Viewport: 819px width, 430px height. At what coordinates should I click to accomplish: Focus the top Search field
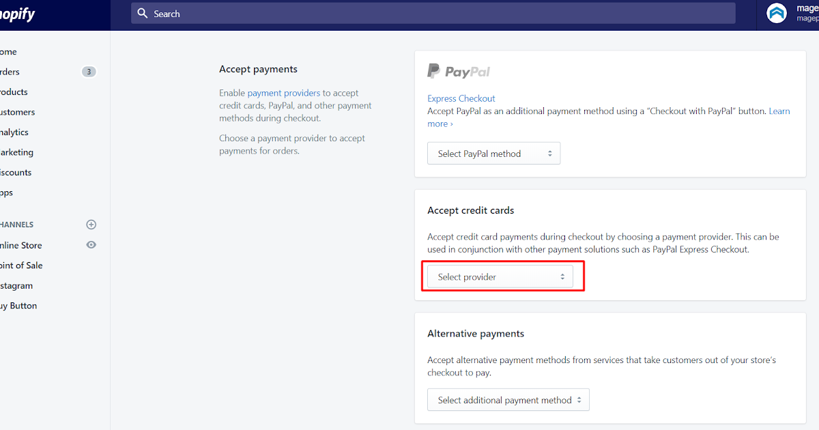coord(433,14)
